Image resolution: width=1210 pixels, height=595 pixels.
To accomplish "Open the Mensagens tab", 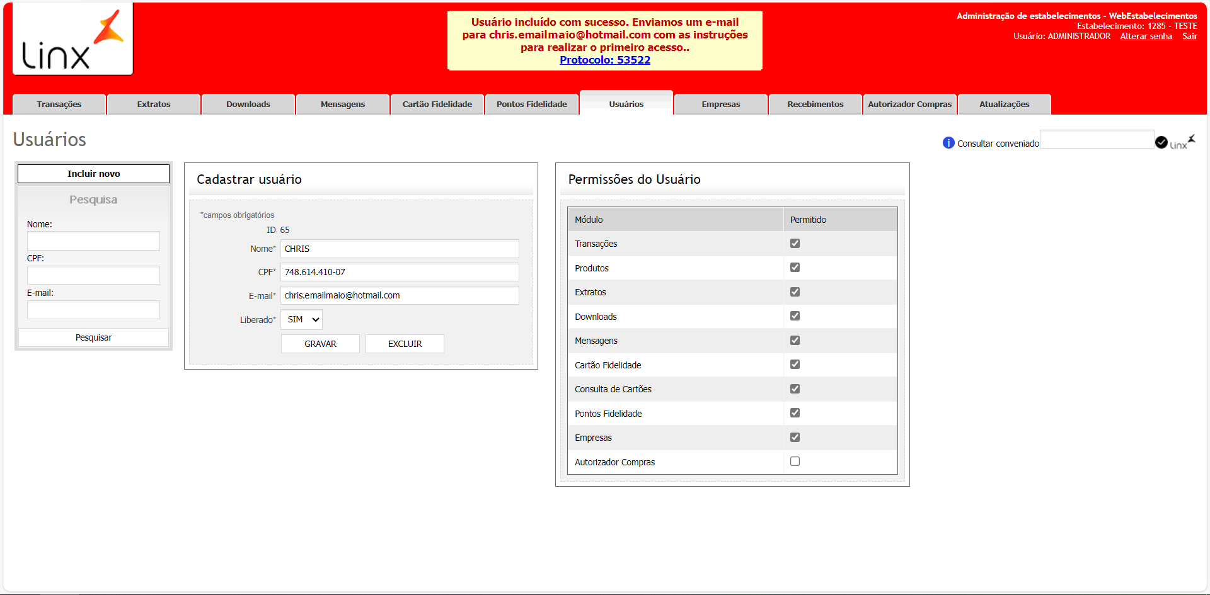I will click(343, 104).
